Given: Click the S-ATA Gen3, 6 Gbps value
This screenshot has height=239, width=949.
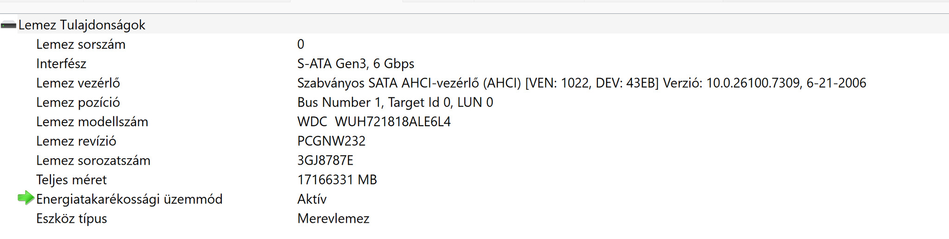Looking at the screenshot, I should [x=356, y=64].
